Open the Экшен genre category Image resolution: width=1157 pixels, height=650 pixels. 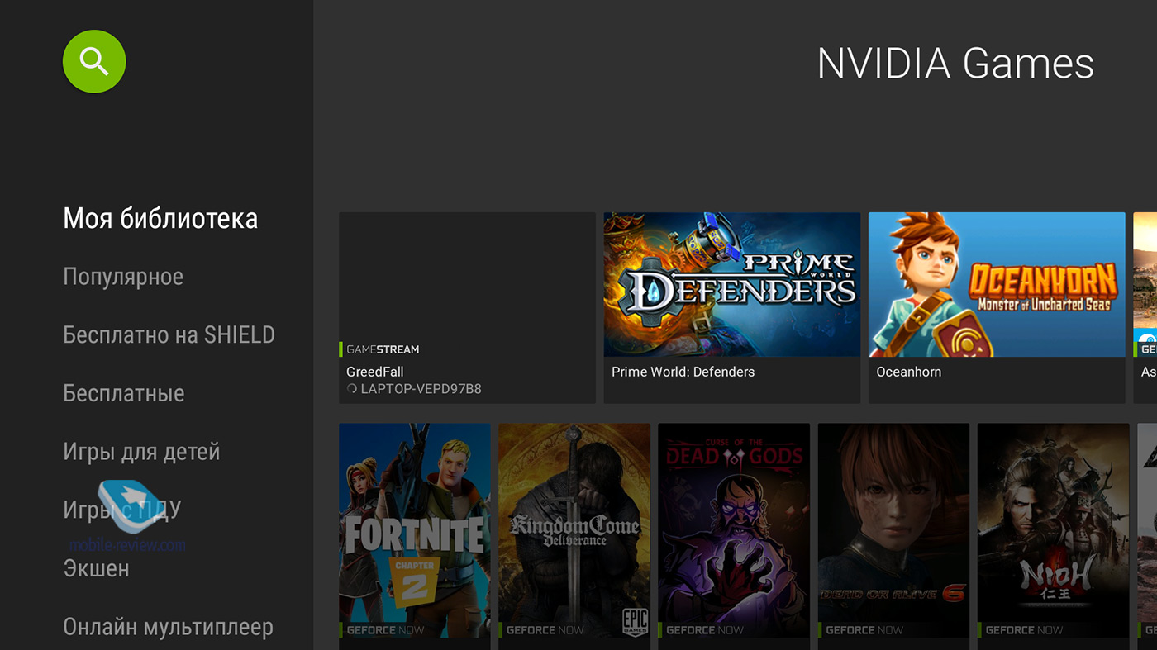tap(96, 568)
